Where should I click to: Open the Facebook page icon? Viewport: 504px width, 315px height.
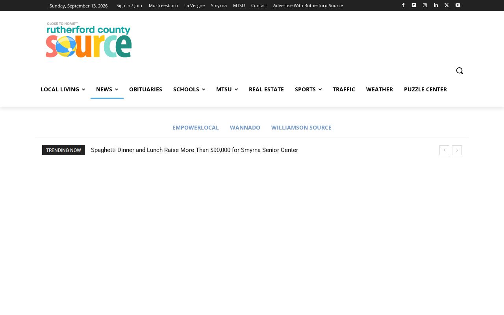[403, 5]
